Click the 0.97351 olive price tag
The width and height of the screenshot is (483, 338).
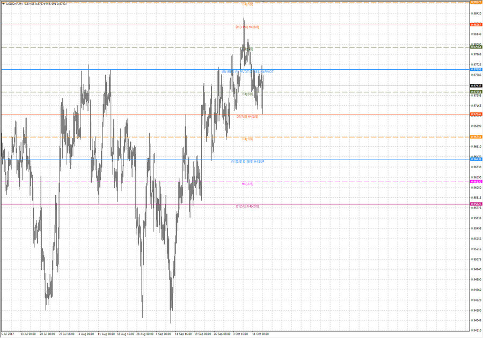(476, 92)
